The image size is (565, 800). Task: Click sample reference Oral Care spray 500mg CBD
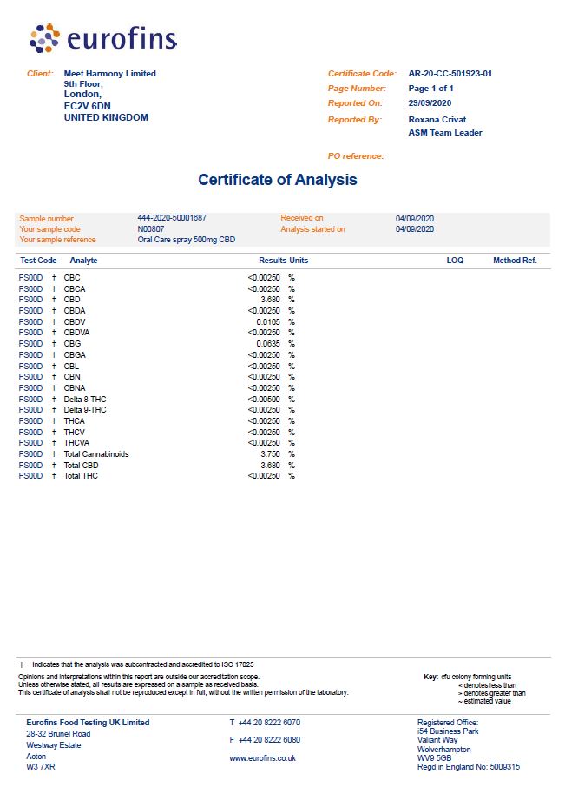point(187,240)
